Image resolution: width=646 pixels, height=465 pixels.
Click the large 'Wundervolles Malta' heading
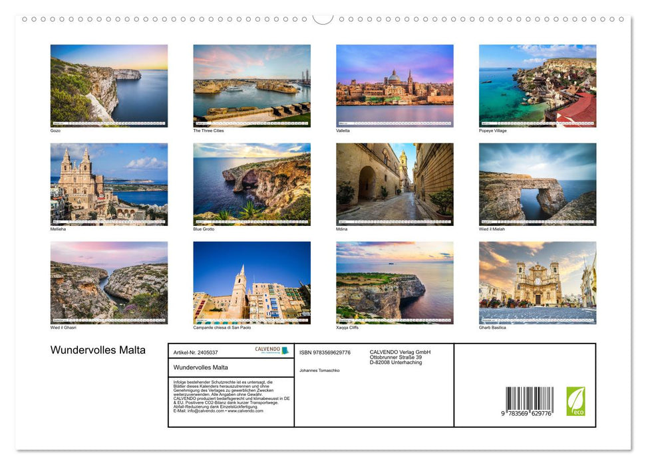click(98, 350)
